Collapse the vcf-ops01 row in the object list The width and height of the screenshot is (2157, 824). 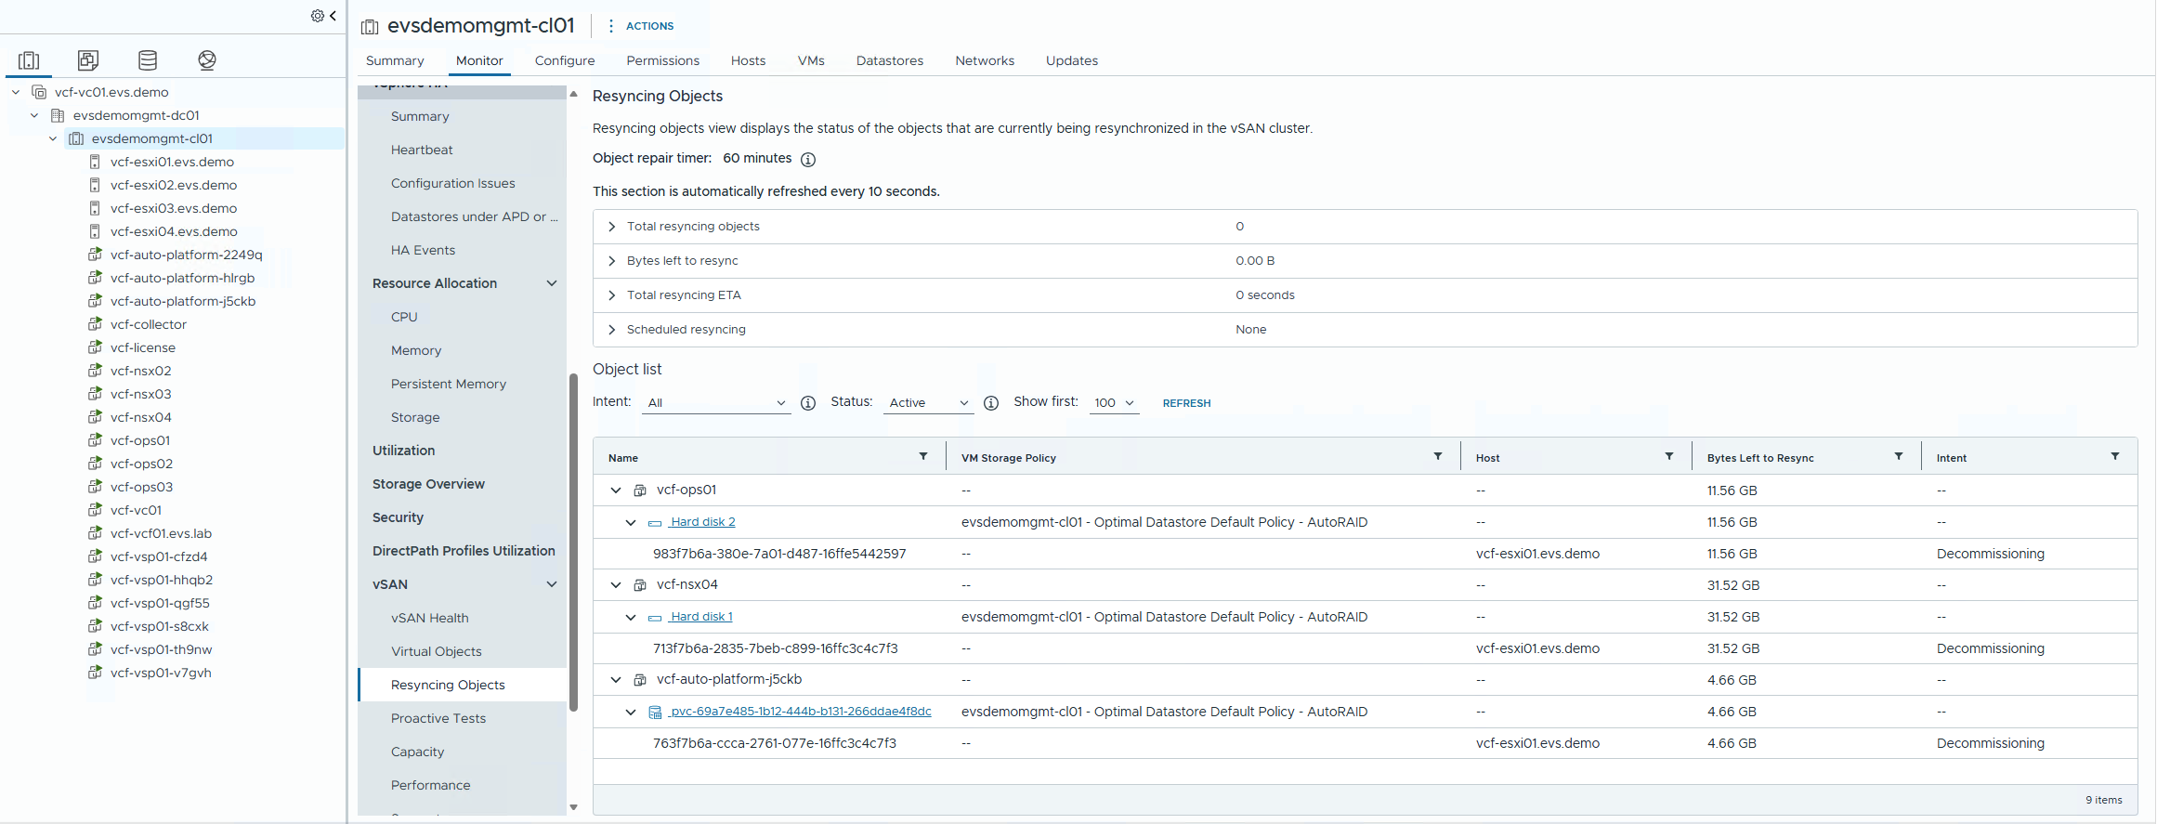click(x=616, y=490)
